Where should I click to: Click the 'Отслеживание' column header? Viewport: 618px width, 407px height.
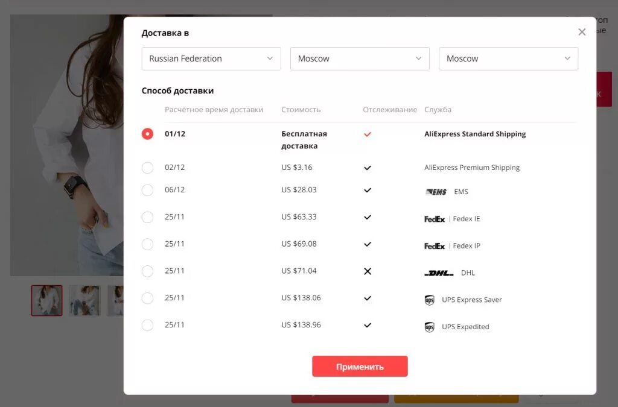coord(390,110)
